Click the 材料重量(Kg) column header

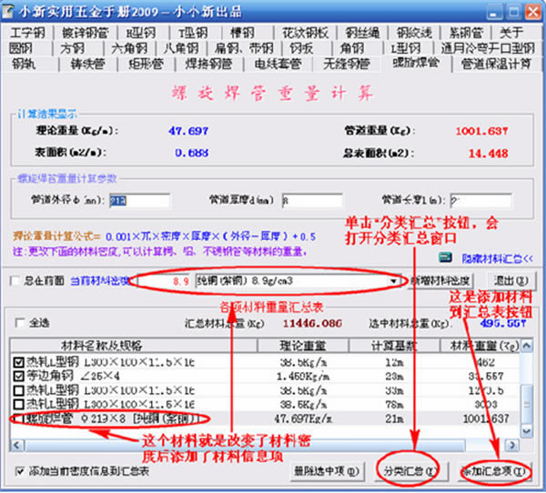click(x=480, y=346)
